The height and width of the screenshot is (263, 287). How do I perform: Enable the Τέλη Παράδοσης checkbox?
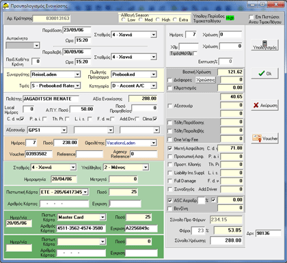169,123
